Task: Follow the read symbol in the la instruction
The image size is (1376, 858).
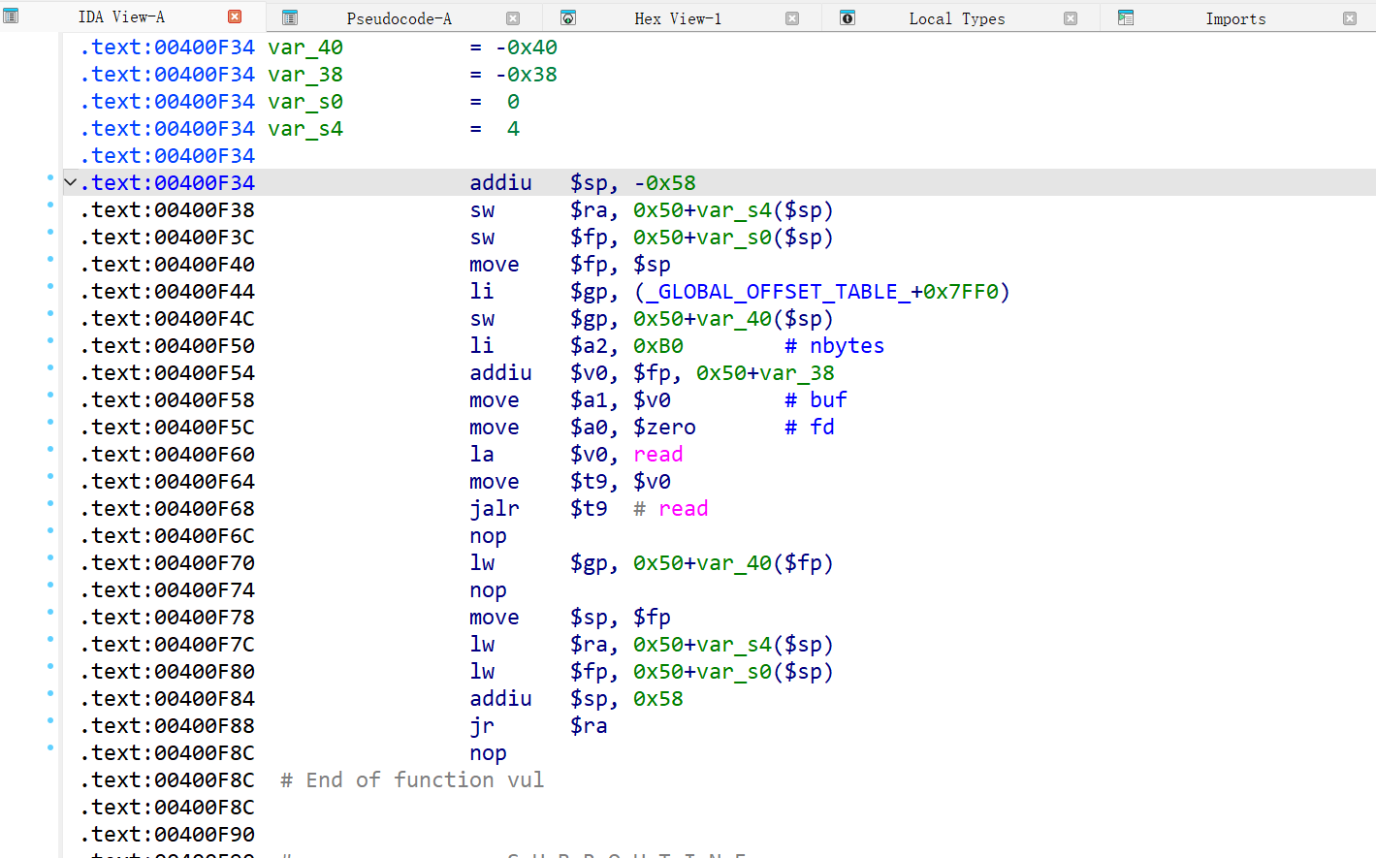Action: [x=658, y=455]
